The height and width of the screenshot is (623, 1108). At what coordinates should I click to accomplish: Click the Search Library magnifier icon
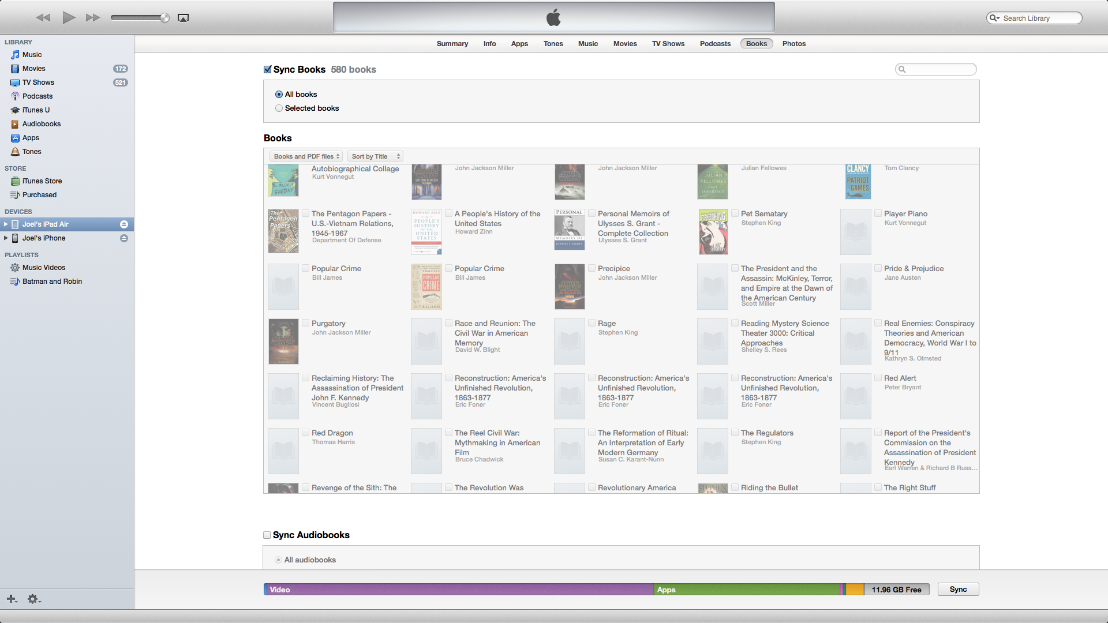[994, 18]
